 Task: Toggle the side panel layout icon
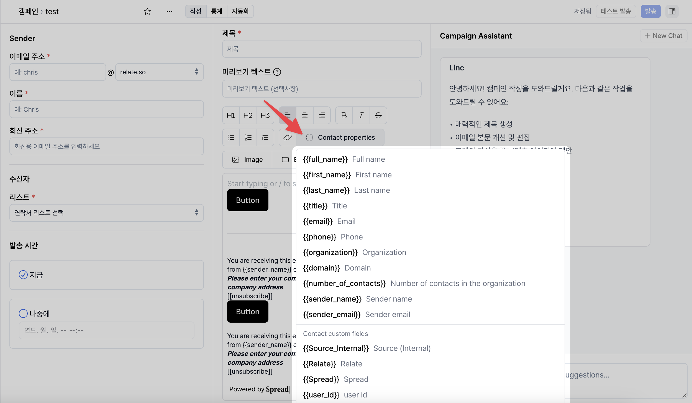point(672,11)
